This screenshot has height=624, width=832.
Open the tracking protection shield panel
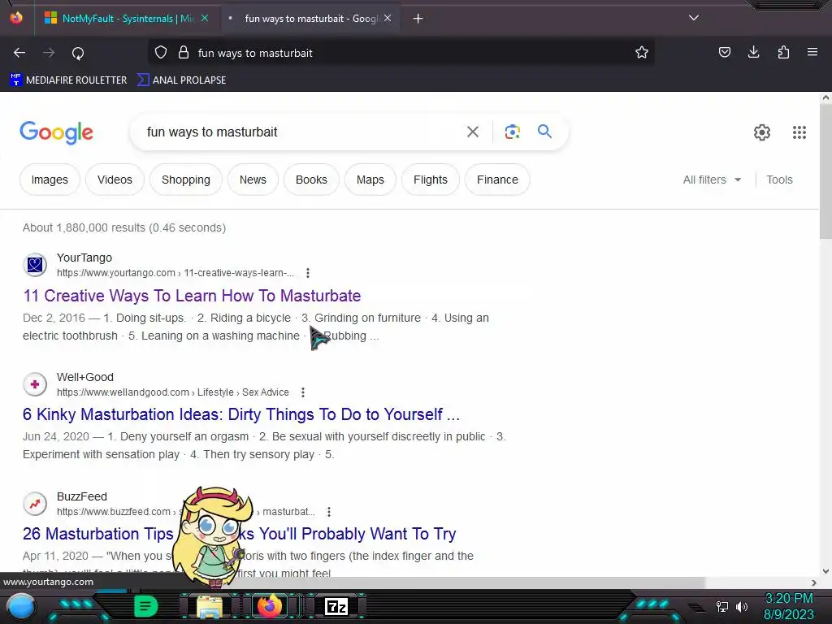click(x=161, y=53)
